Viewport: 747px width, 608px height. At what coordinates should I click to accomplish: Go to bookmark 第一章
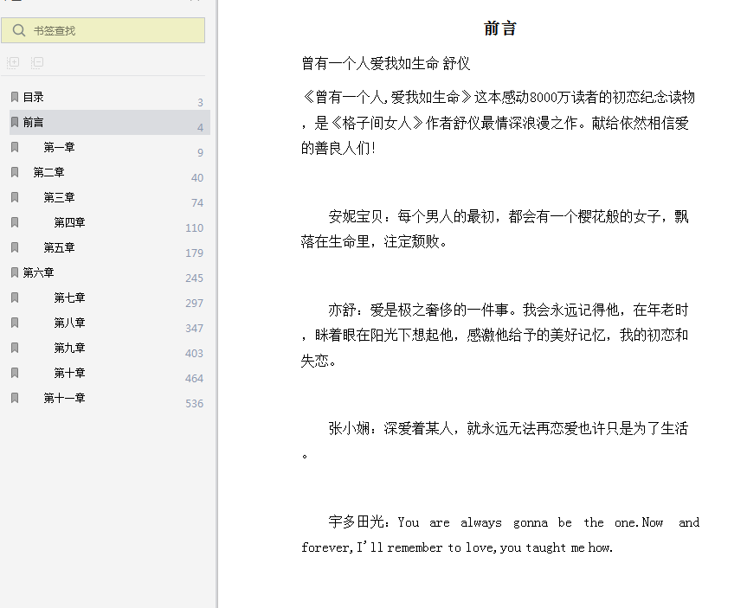[x=59, y=147]
